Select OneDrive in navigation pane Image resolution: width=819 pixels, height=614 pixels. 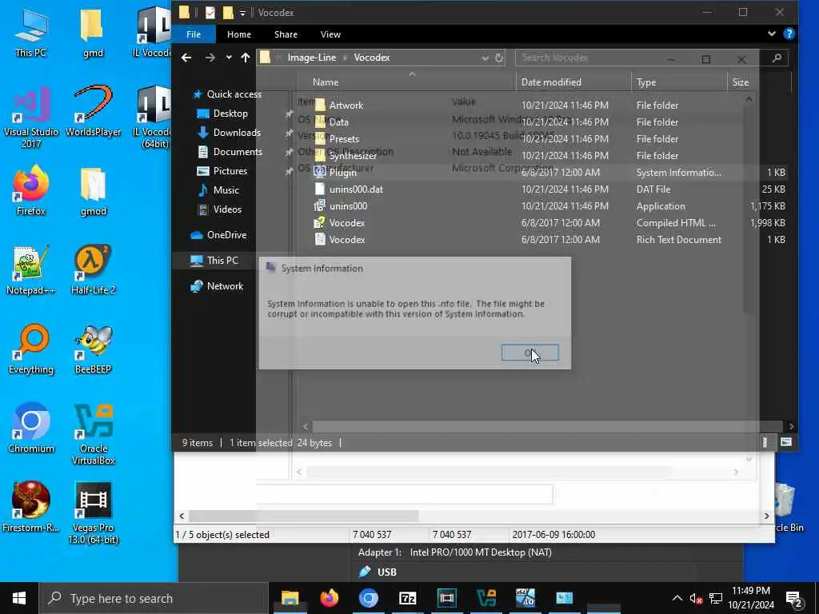tap(218, 235)
